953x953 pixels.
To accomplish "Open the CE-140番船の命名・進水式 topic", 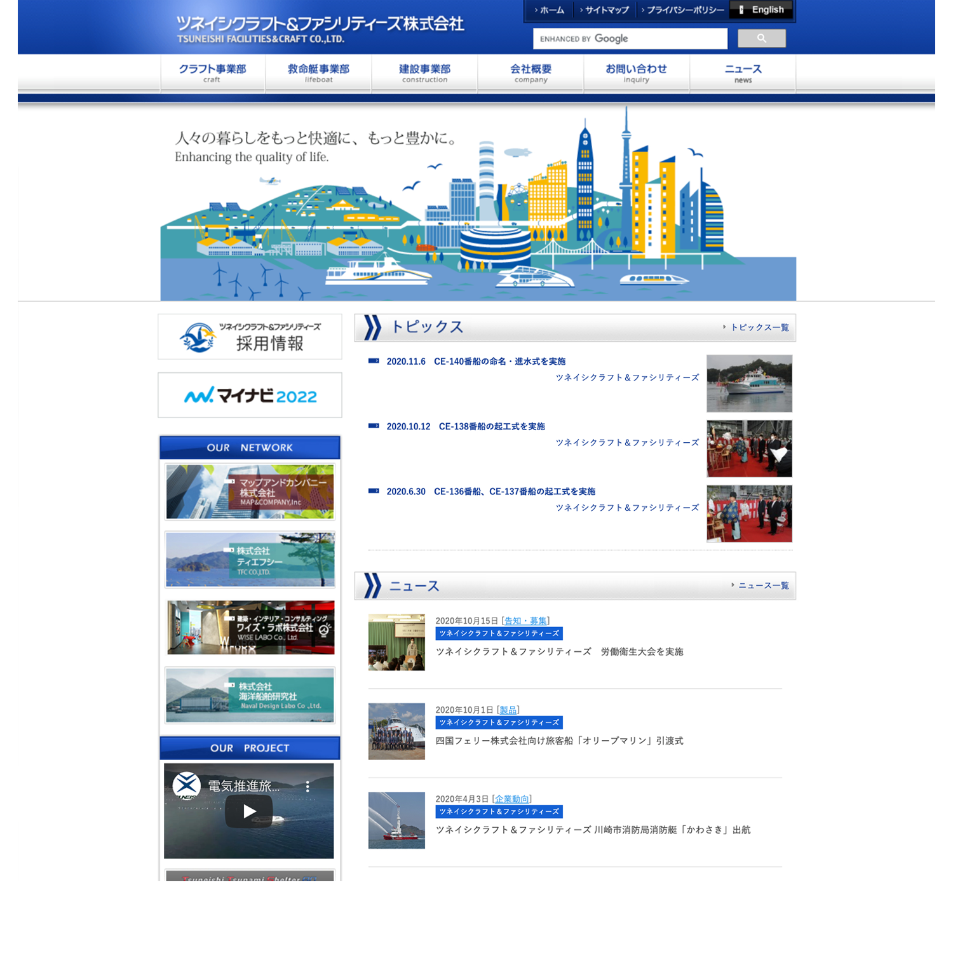I will coord(476,361).
